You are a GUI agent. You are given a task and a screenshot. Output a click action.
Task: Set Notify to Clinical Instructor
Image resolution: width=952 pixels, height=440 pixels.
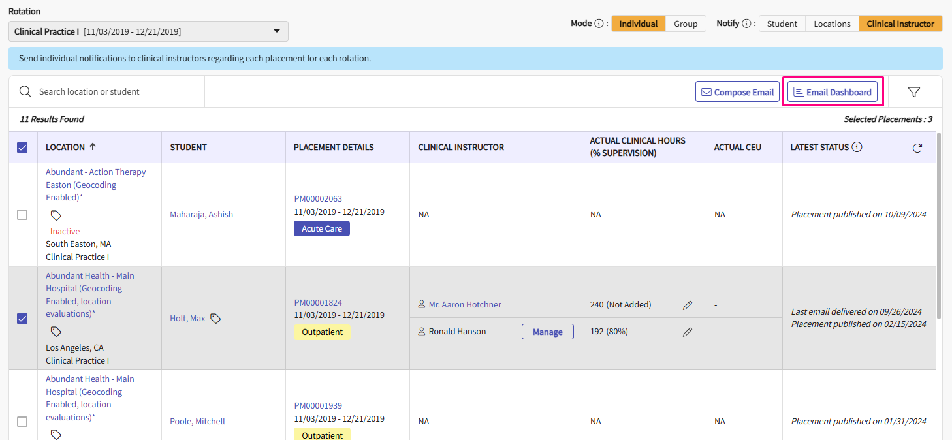pyautogui.click(x=900, y=24)
